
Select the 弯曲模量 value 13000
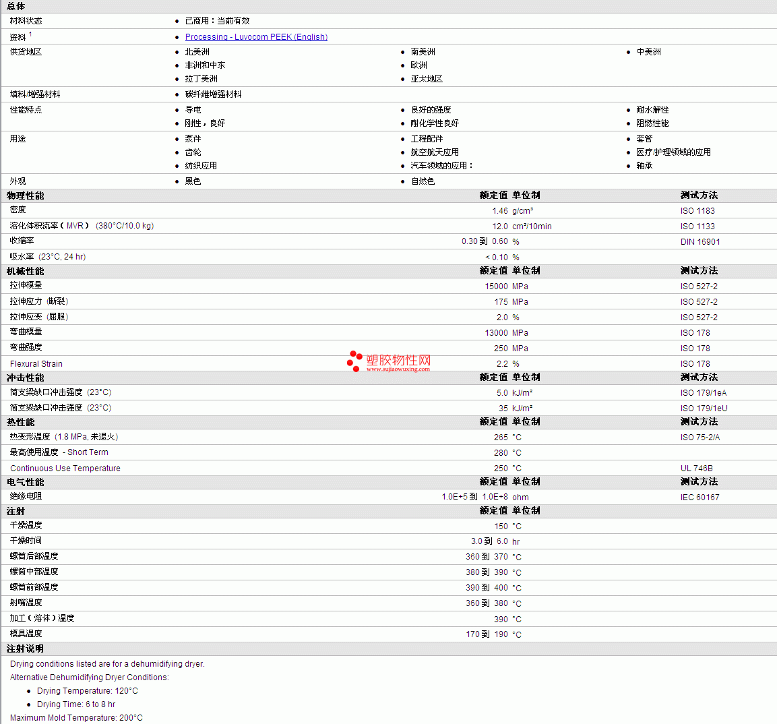click(x=497, y=332)
